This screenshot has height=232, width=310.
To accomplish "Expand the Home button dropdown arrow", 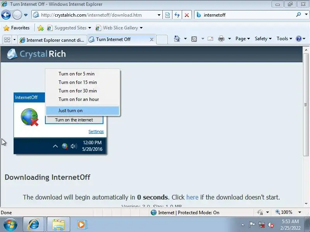I will click(x=186, y=39).
